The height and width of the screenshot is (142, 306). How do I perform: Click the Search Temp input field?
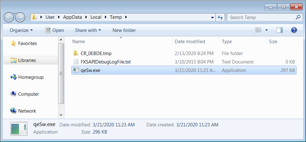(x=261, y=18)
